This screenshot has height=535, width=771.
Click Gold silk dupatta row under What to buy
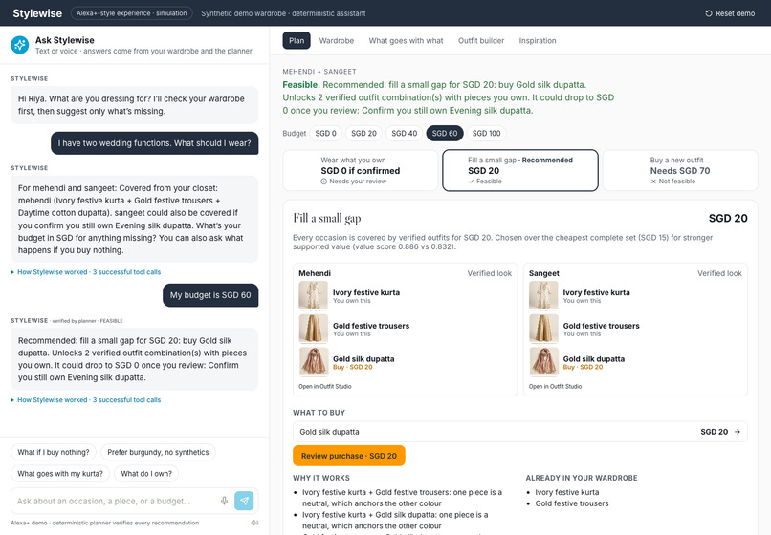520,432
